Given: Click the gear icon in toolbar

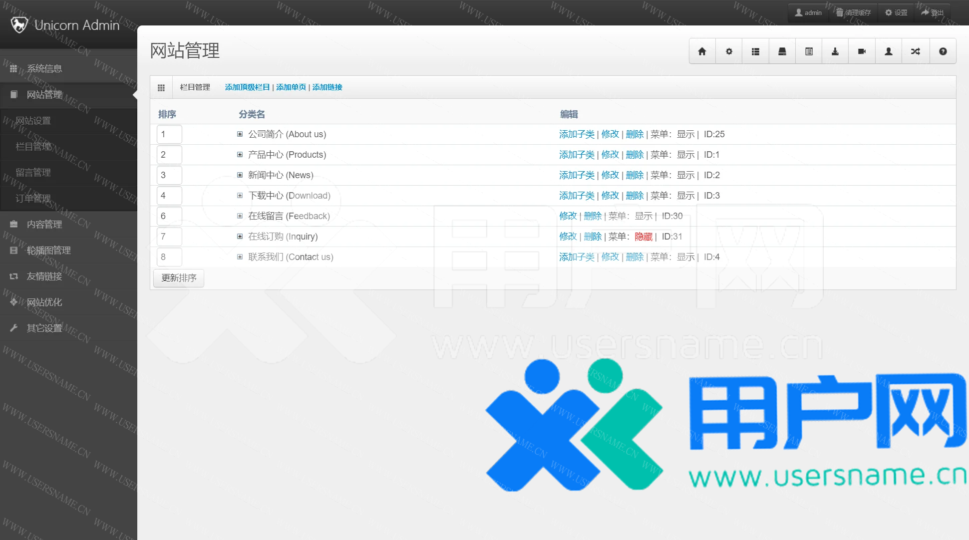Looking at the screenshot, I should click(729, 51).
